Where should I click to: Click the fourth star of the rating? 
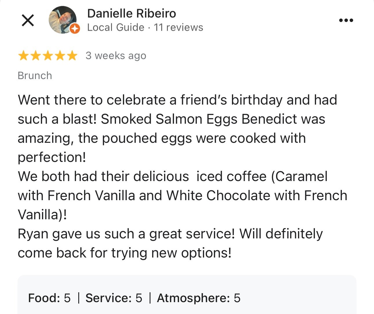pos(60,56)
